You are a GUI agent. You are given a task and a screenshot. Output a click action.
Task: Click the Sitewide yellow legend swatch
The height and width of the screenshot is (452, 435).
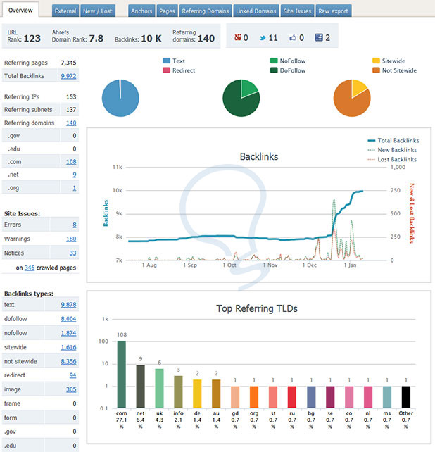click(x=376, y=61)
